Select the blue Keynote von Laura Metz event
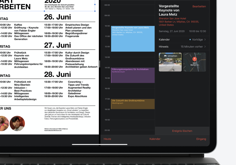This screenshot has width=236, height=165. 132,39
